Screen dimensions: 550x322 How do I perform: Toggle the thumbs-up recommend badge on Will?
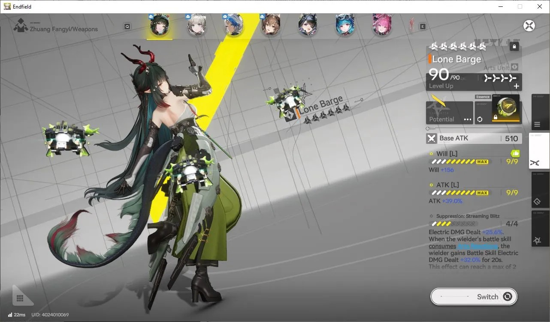(515, 153)
